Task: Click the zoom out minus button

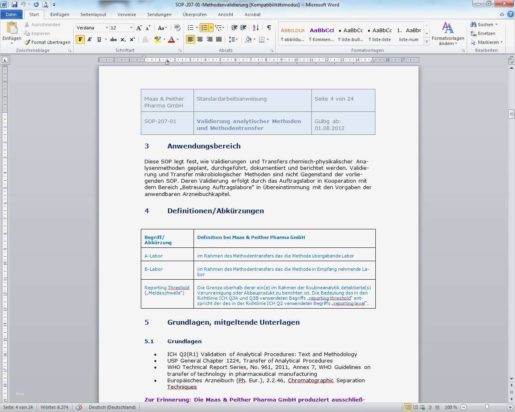Action: click(464, 407)
